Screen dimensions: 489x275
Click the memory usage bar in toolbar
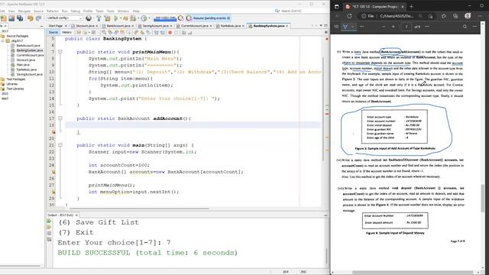point(165,18)
